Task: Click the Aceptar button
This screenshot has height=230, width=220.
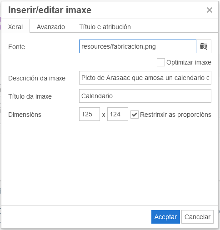Action: (x=165, y=217)
